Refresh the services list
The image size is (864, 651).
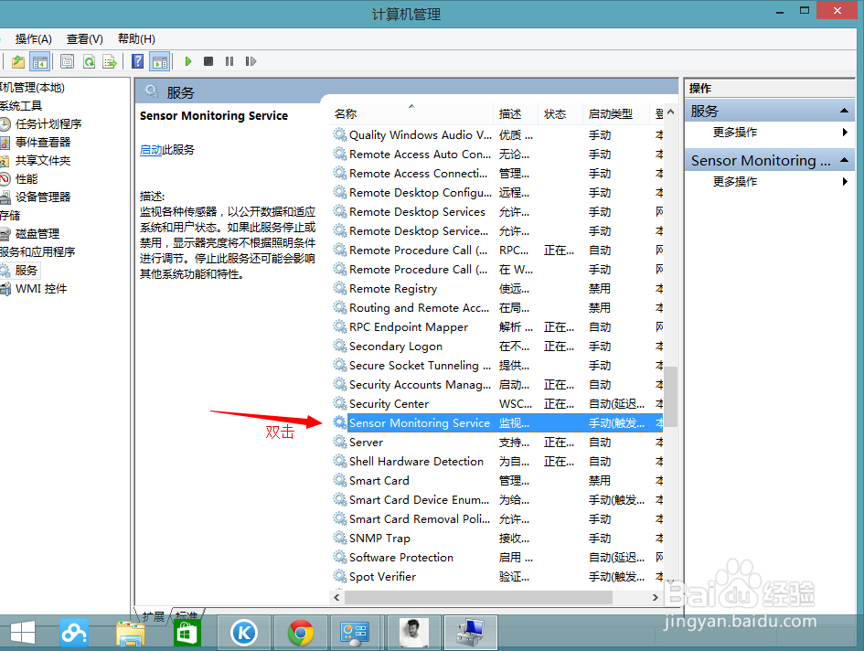(x=90, y=61)
